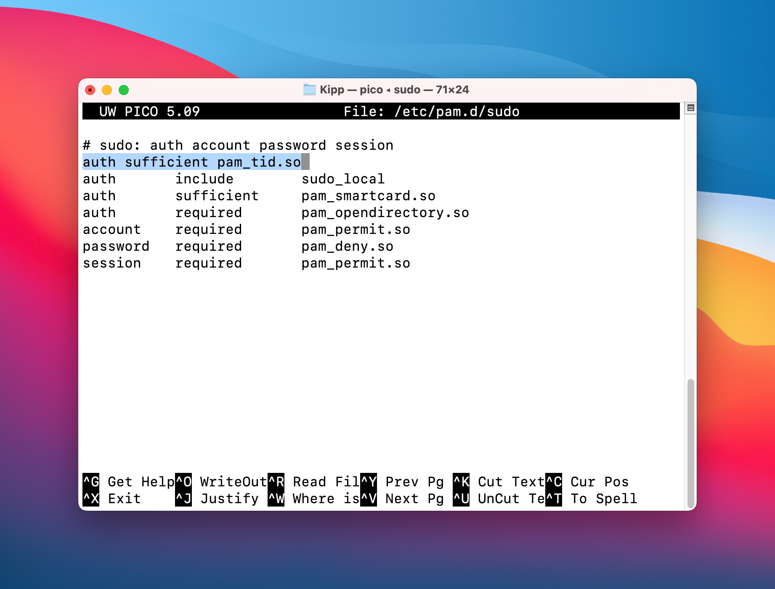Click the folder icon in the title bar
Image resolution: width=775 pixels, height=589 pixels.
click(x=310, y=90)
